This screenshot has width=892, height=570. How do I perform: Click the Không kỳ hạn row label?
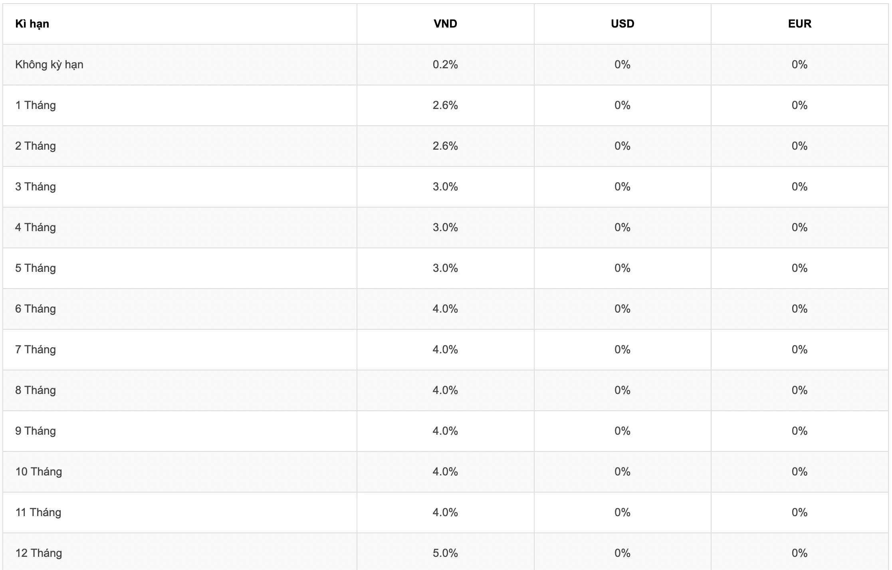click(x=49, y=65)
